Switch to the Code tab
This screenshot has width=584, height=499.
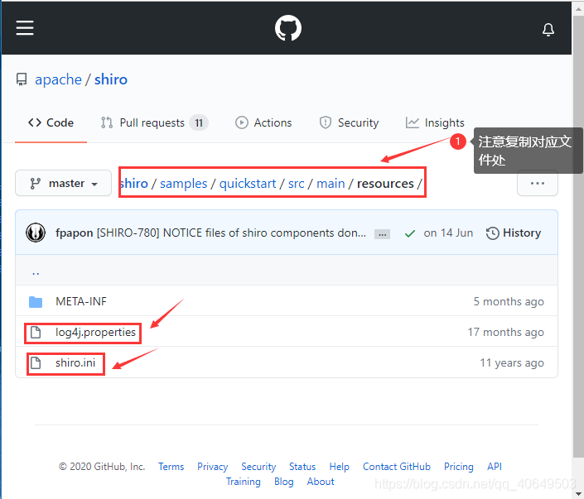pyautogui.click(x=51, y=122)
